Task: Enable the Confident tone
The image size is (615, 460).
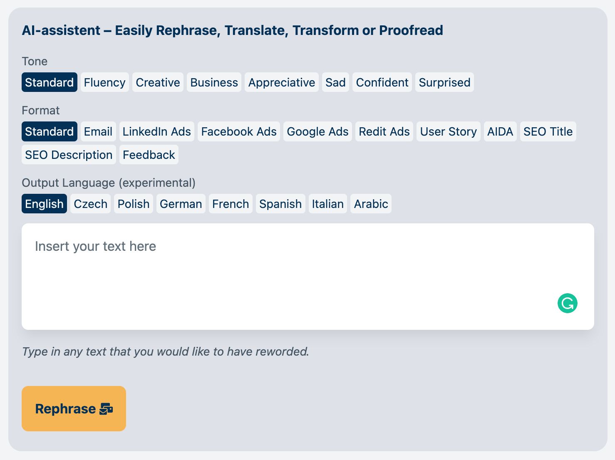Action: click(382, 82)
